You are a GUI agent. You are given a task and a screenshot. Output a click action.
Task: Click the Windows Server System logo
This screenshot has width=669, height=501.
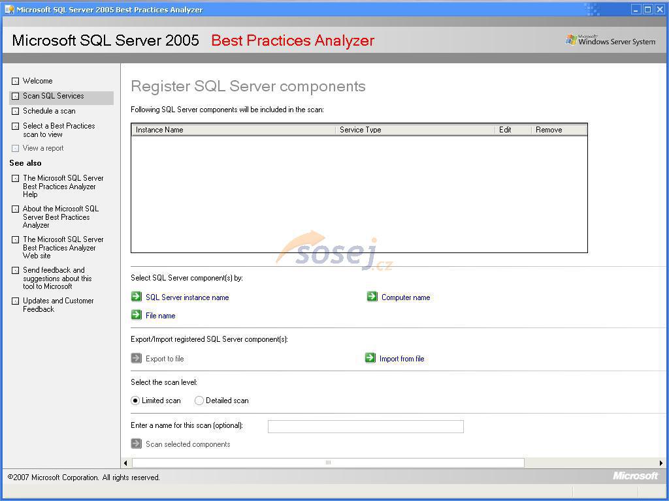click(610, 40)
